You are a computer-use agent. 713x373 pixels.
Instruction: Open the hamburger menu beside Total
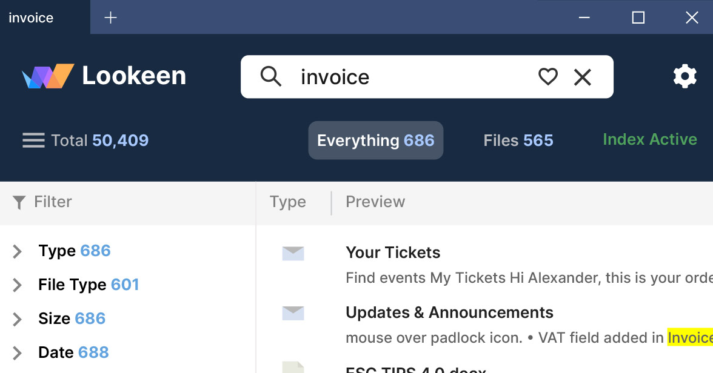pyautogui.click(x=33, y=140)
